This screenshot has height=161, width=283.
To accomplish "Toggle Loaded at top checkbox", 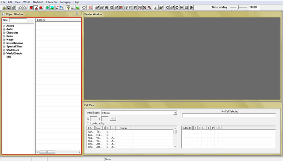I will coord(88,123).
